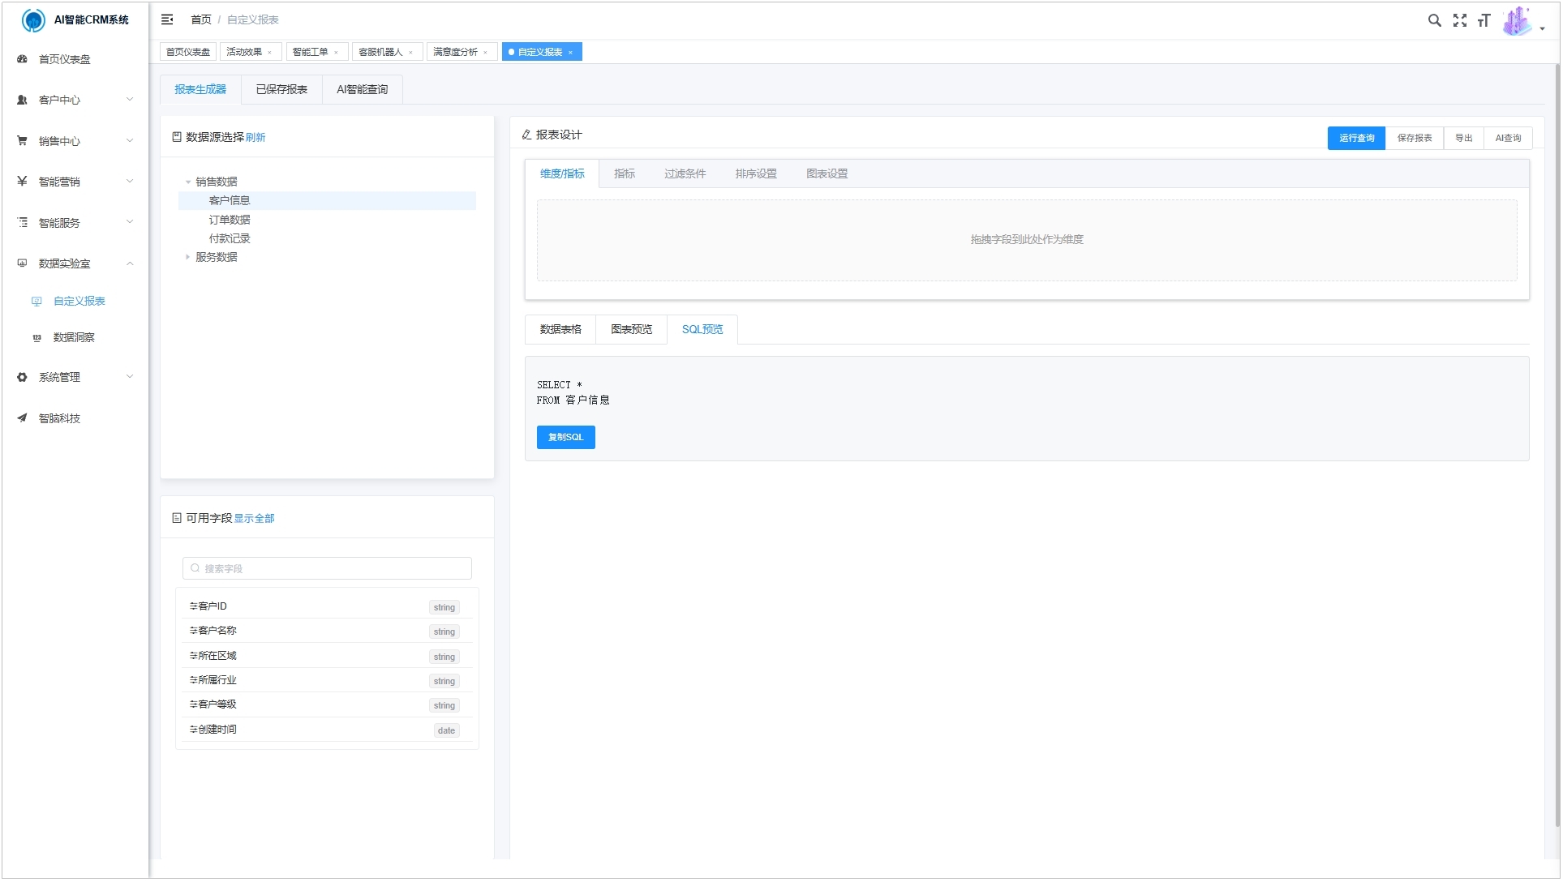The width and height of the screenshot is (1563, 882).
Task: Open 过滤条件 design tab
Action: 685,173
